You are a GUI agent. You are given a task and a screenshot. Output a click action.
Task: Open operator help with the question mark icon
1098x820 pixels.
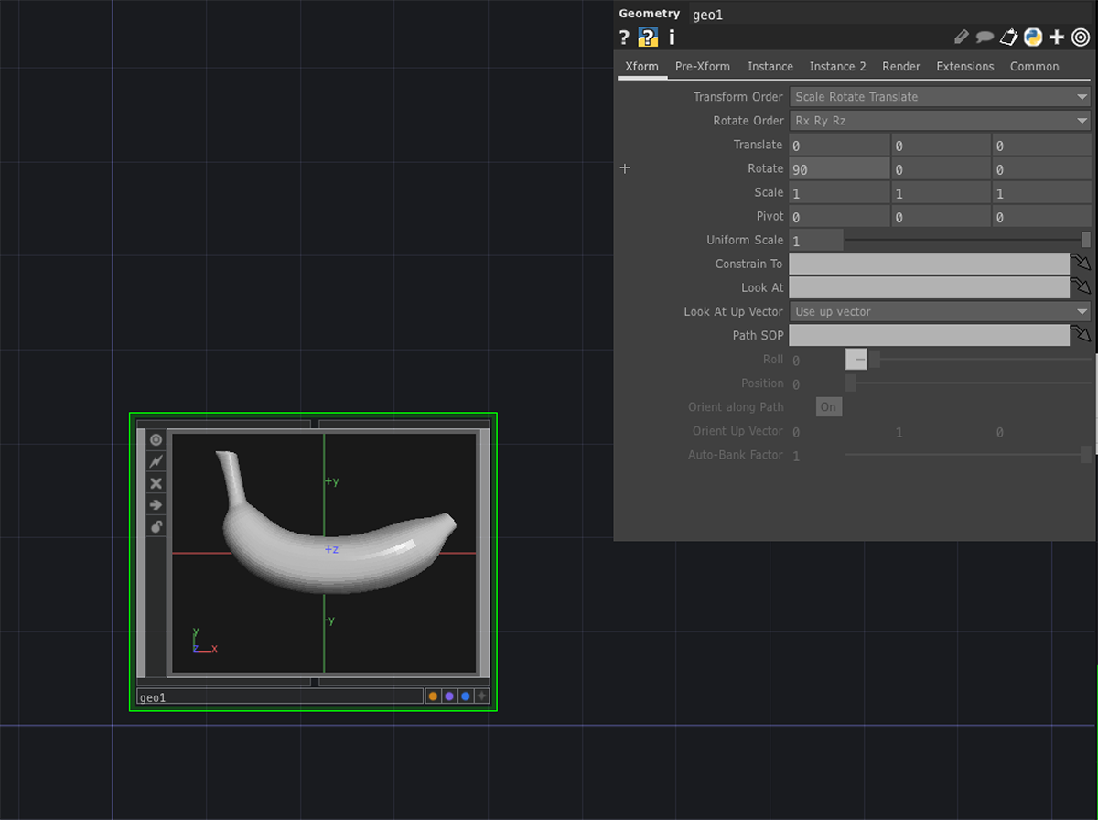624,38
